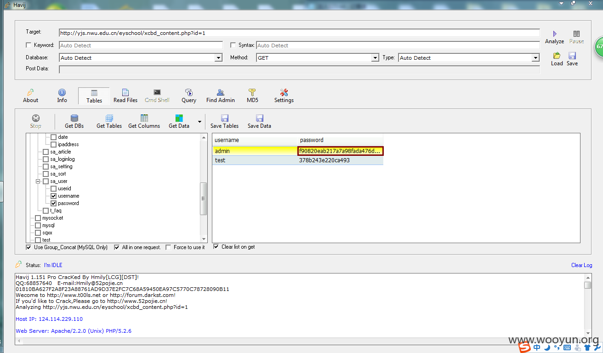
Task: Click the Syntax input field
Action: coord(398,45)
